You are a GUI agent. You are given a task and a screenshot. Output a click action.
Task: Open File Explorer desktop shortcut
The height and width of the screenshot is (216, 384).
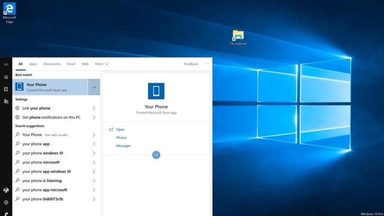pyautogui.click(x=238, y=38)
